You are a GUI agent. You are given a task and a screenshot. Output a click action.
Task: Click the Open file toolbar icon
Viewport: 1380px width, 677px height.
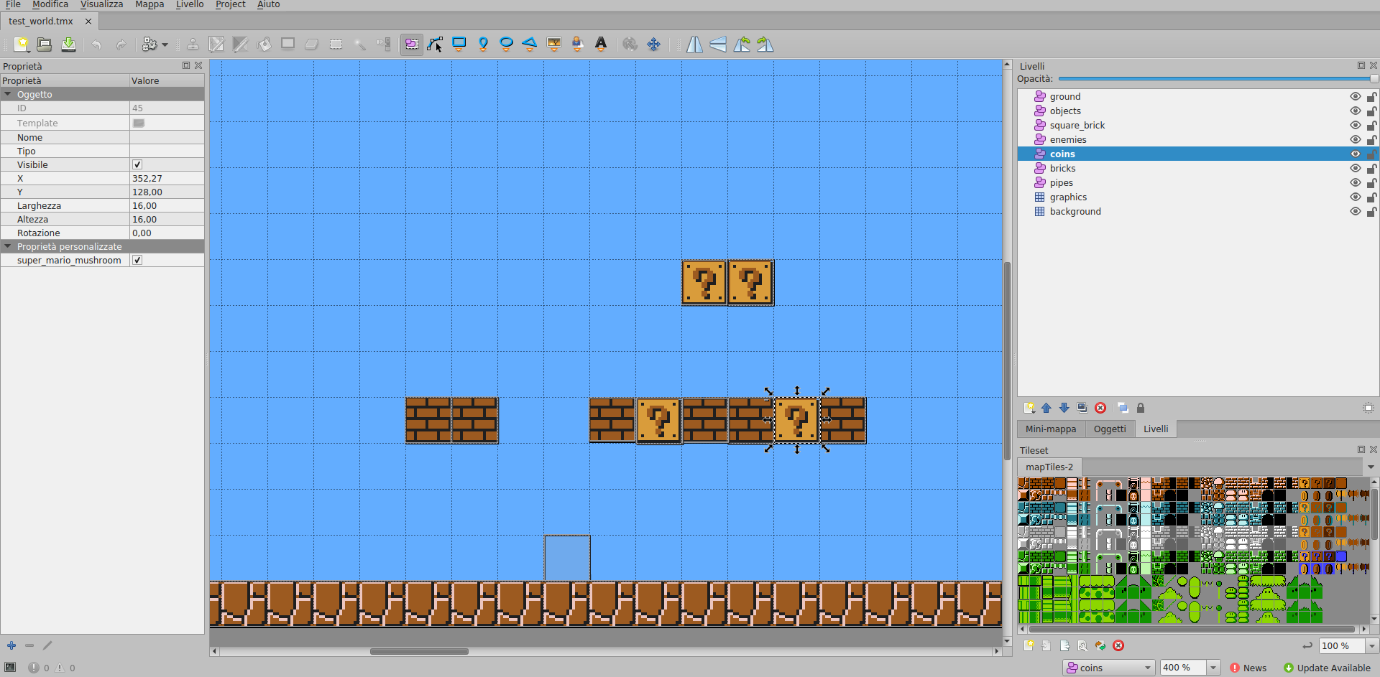pos(45,45)
